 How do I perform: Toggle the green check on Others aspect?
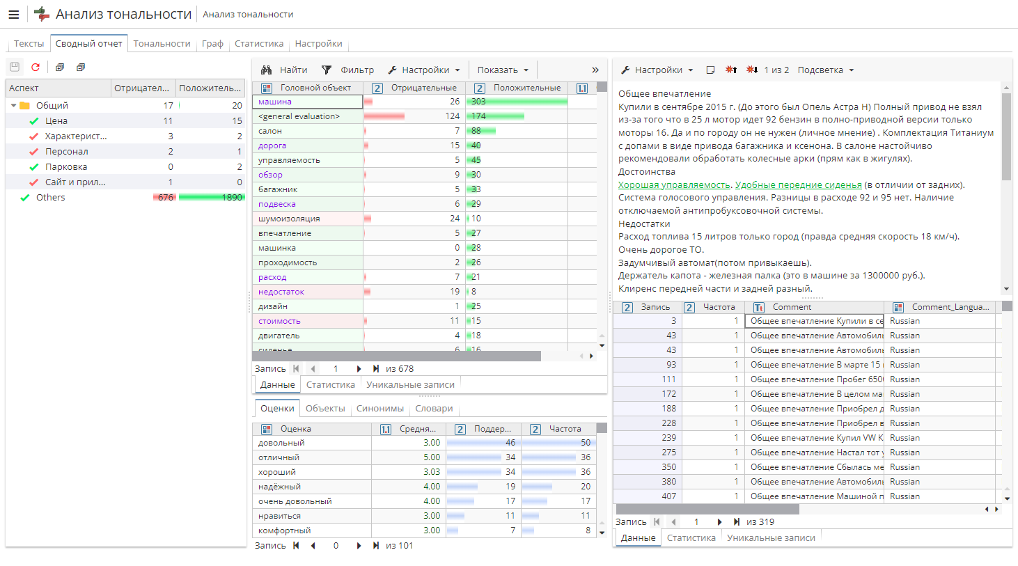click(25, 198)
